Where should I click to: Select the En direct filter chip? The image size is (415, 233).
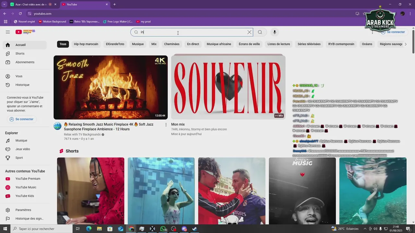point(193,44)
